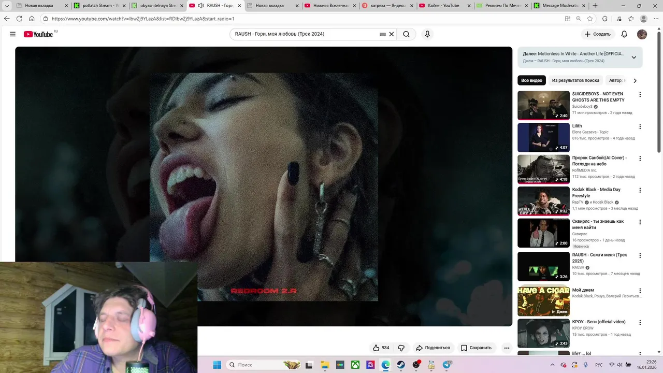Open File Explorer from the taskbar
Screen dimensions: 663x373
coord(325,365)
